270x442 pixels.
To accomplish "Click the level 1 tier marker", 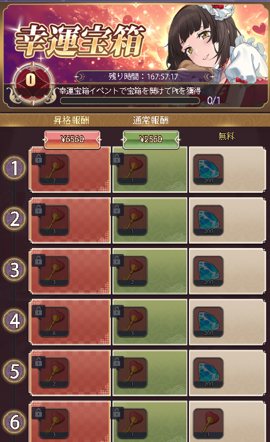I will pos(14,168).
